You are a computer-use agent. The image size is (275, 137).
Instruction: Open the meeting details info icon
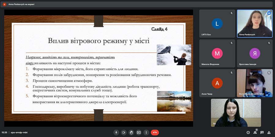tap(248, 132)
